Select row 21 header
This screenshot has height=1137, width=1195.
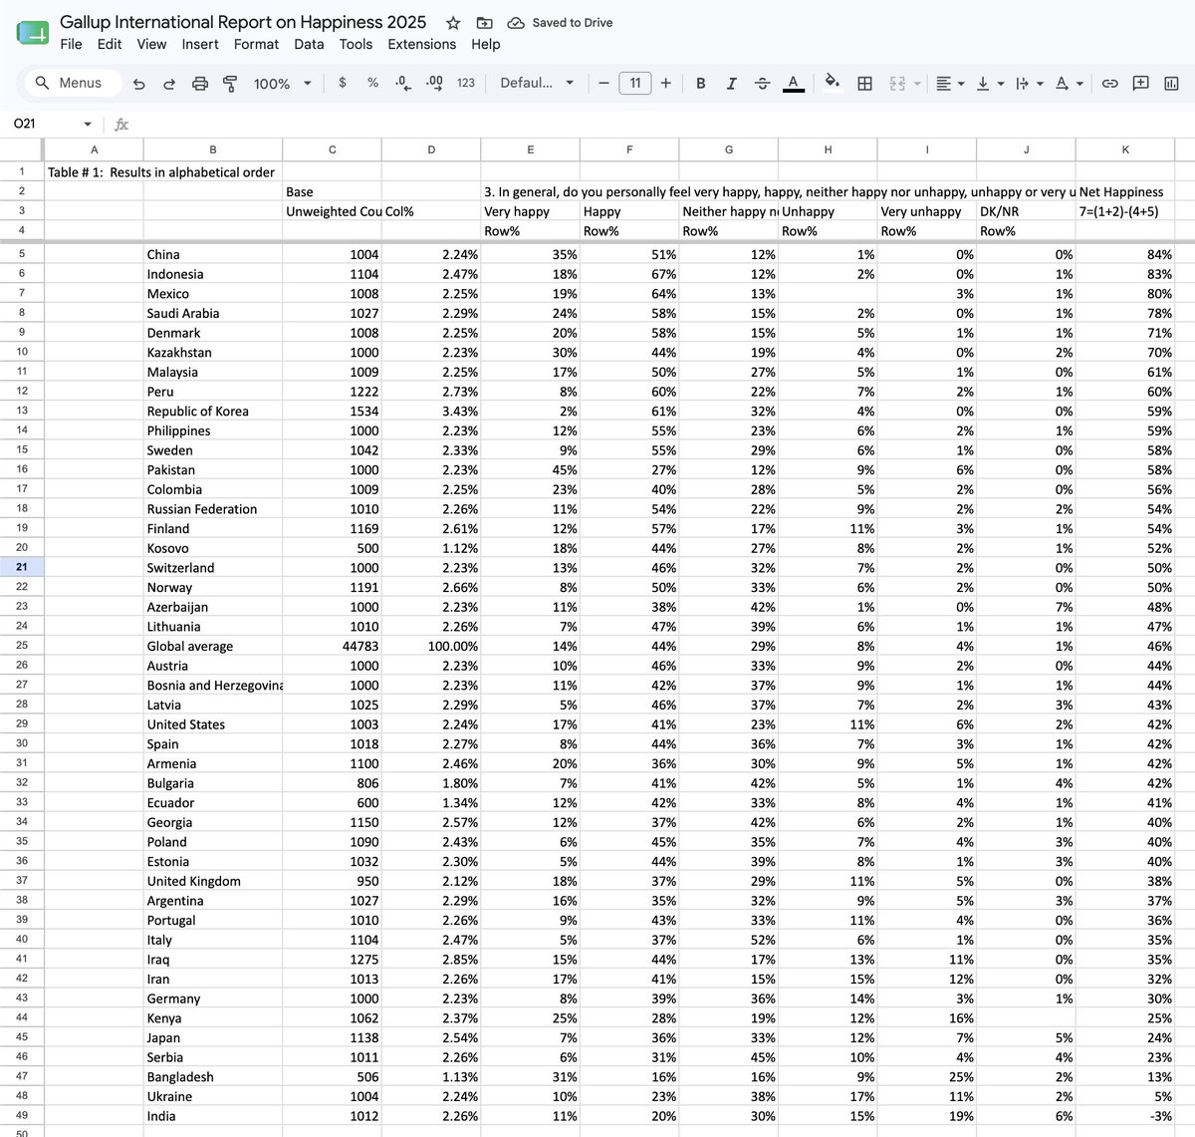coord(22,567)
